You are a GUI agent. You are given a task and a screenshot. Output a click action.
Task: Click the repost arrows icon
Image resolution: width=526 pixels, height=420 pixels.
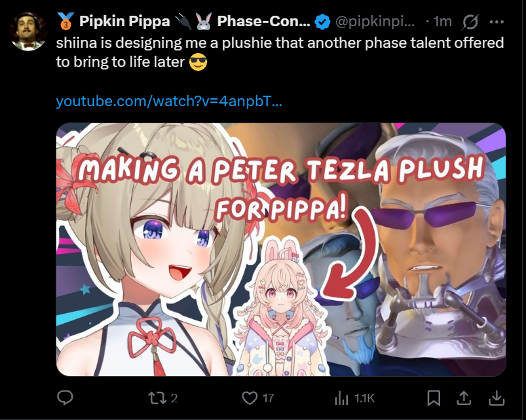[156, 398]
